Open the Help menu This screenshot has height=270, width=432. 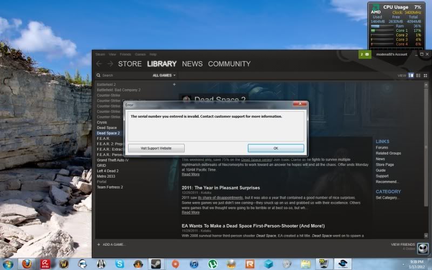(x=153, y=55)
